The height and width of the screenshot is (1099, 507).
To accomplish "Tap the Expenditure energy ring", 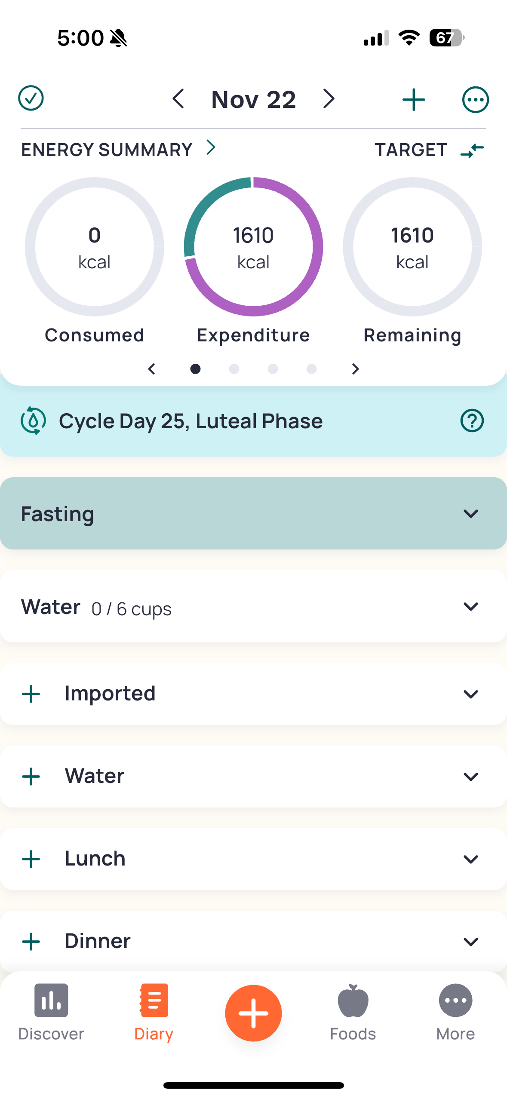I will (253, 247).
